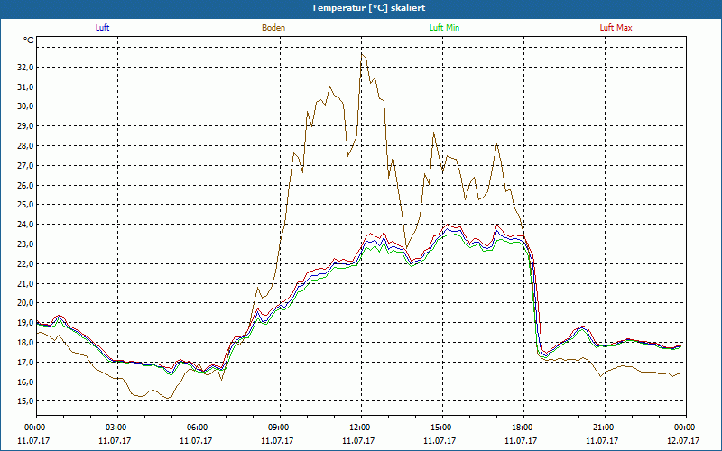
Task: Click the 19,0 y-axis value
Action: 25,323
